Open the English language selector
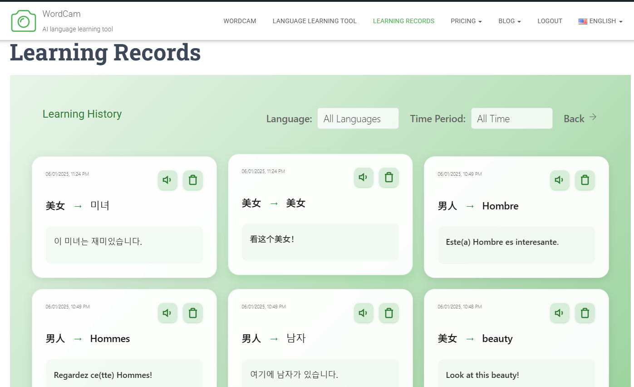 click(x=600, y=21)
